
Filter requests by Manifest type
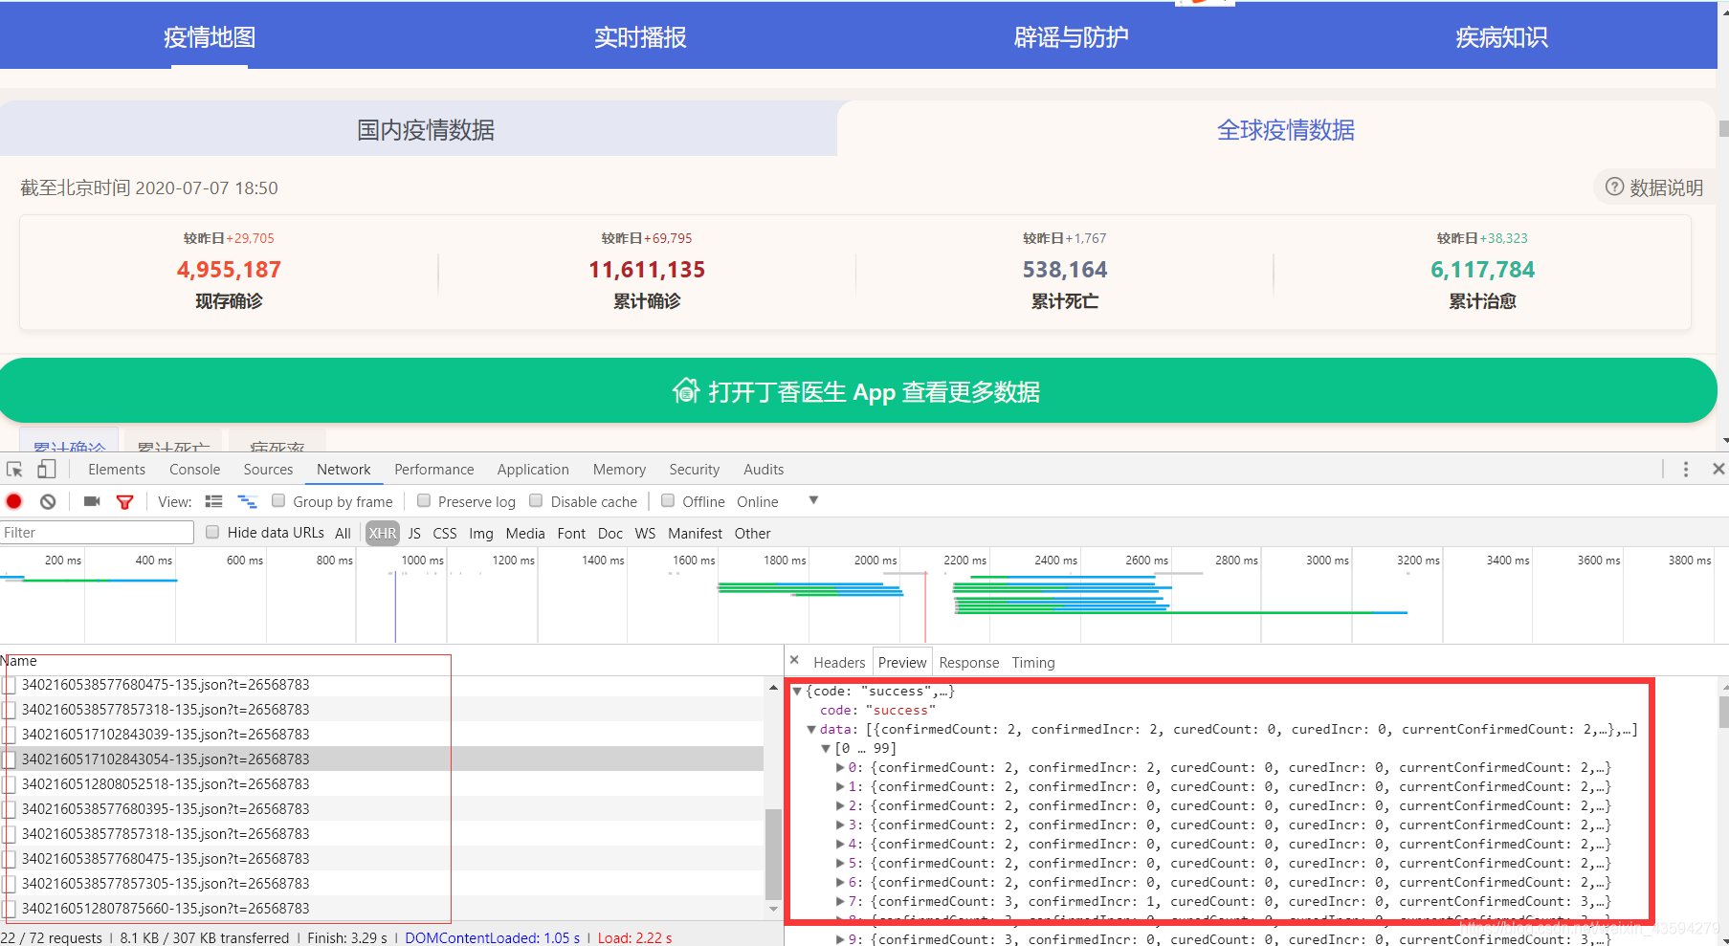tap(695, 533)
